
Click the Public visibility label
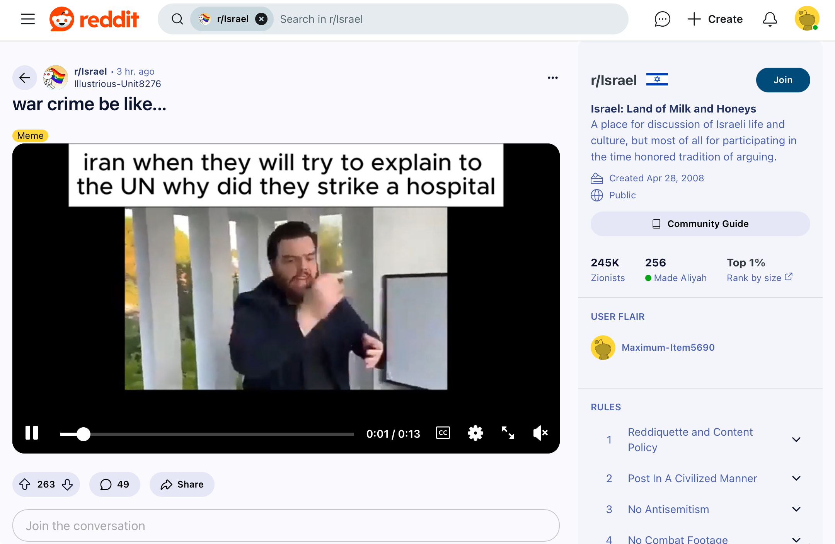[x=622, y=195]
